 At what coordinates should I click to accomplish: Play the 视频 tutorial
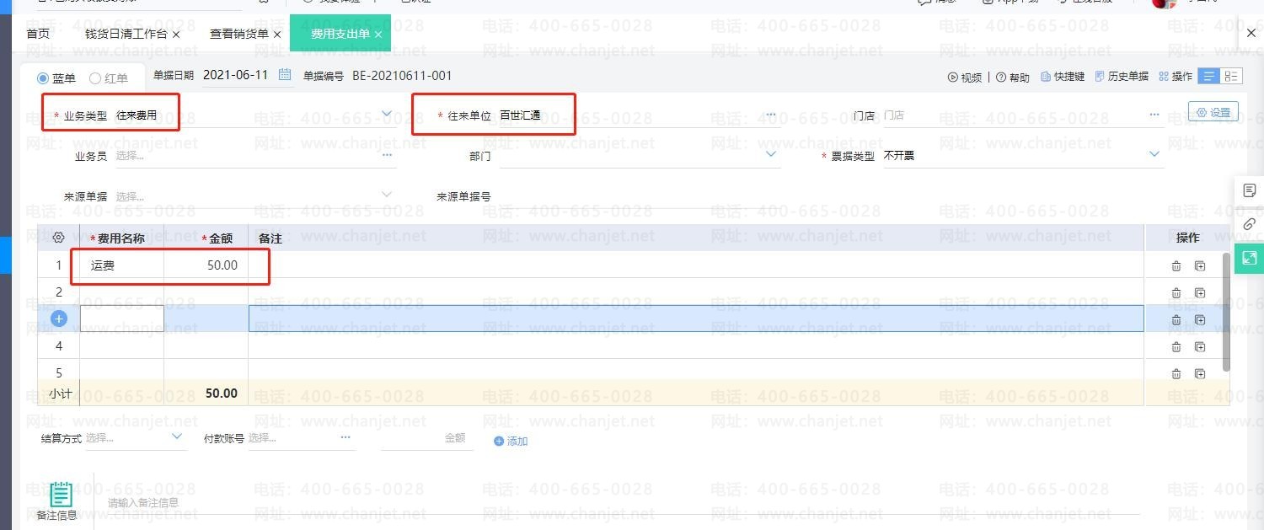click(965, 77)
